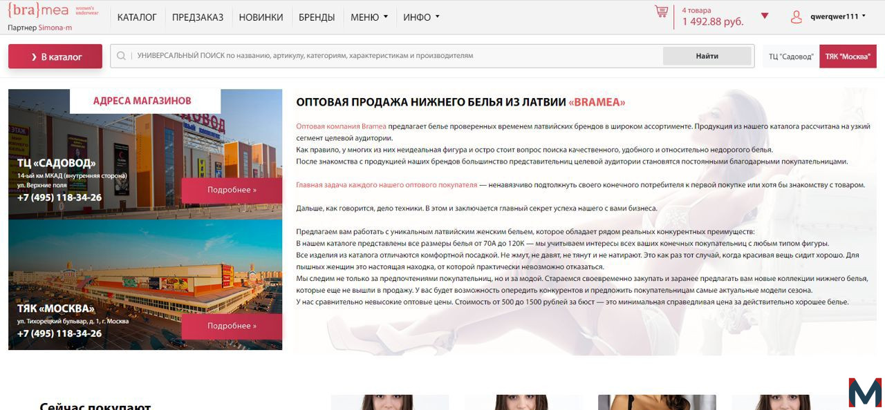Go to ПРЕДЗАКАЗ section

tap(198, 17)
